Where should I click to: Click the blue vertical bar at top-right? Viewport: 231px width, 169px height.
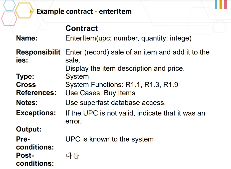[x=216, y=4]
